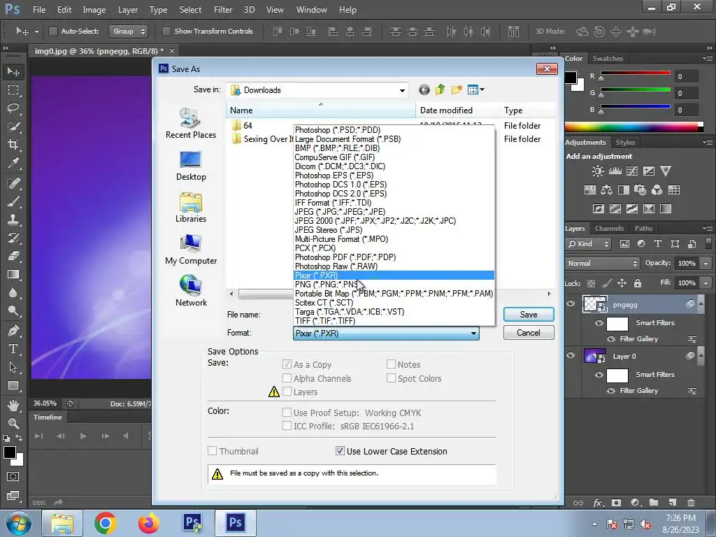
Task: Choose JPEG (*.JPG;*.JPEG;*.JPE) format from list
Action: tap(394, 212)
